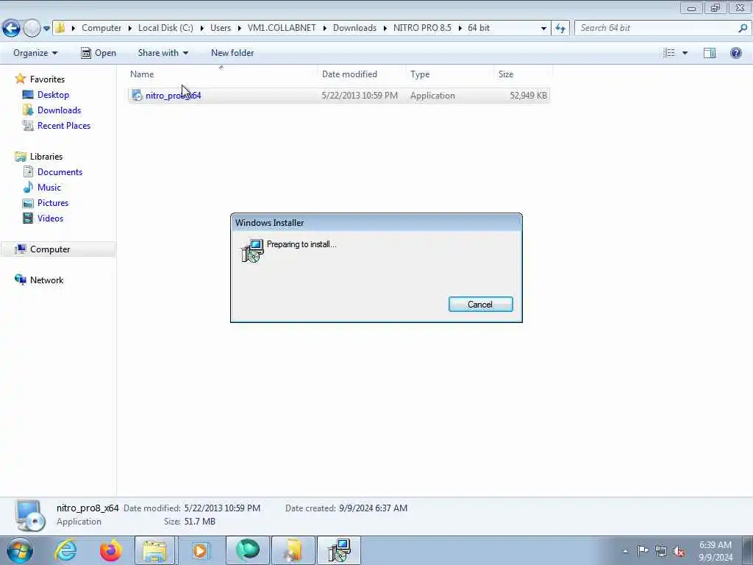This screenshot has height=565, width=753.
Task: Click VM1.COLLABNET in the breadcrumb
Action: tap(282, 28)
